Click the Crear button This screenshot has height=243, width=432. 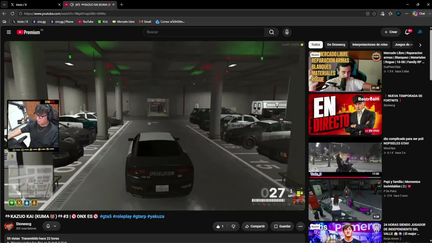pos(391,32)
